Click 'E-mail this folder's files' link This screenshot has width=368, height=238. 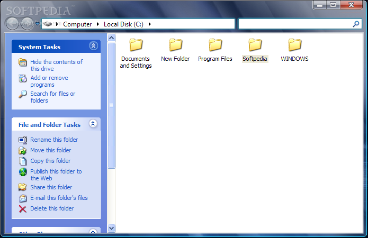click(x=59, y=198)
